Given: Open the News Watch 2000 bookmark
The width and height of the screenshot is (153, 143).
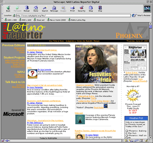Looking at the screenshot, I should coord(56,20).
